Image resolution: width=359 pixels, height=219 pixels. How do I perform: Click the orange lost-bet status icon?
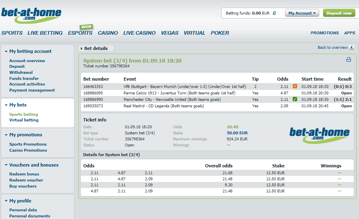295,86
